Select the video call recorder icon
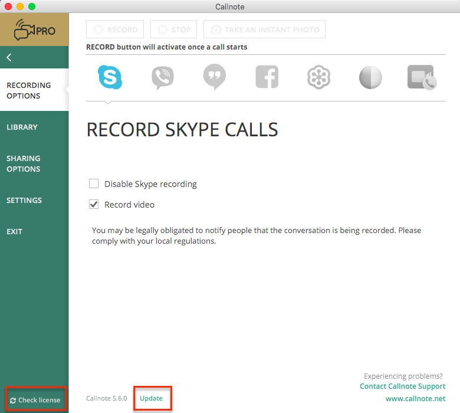The image size is (460, 413). (x=422, y=77)
